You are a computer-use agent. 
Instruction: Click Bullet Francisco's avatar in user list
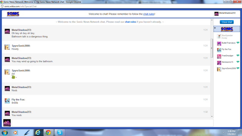click(x=219, y=44)
